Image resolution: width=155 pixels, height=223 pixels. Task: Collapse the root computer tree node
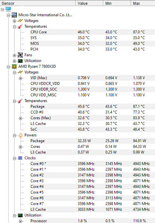[2, 10]
